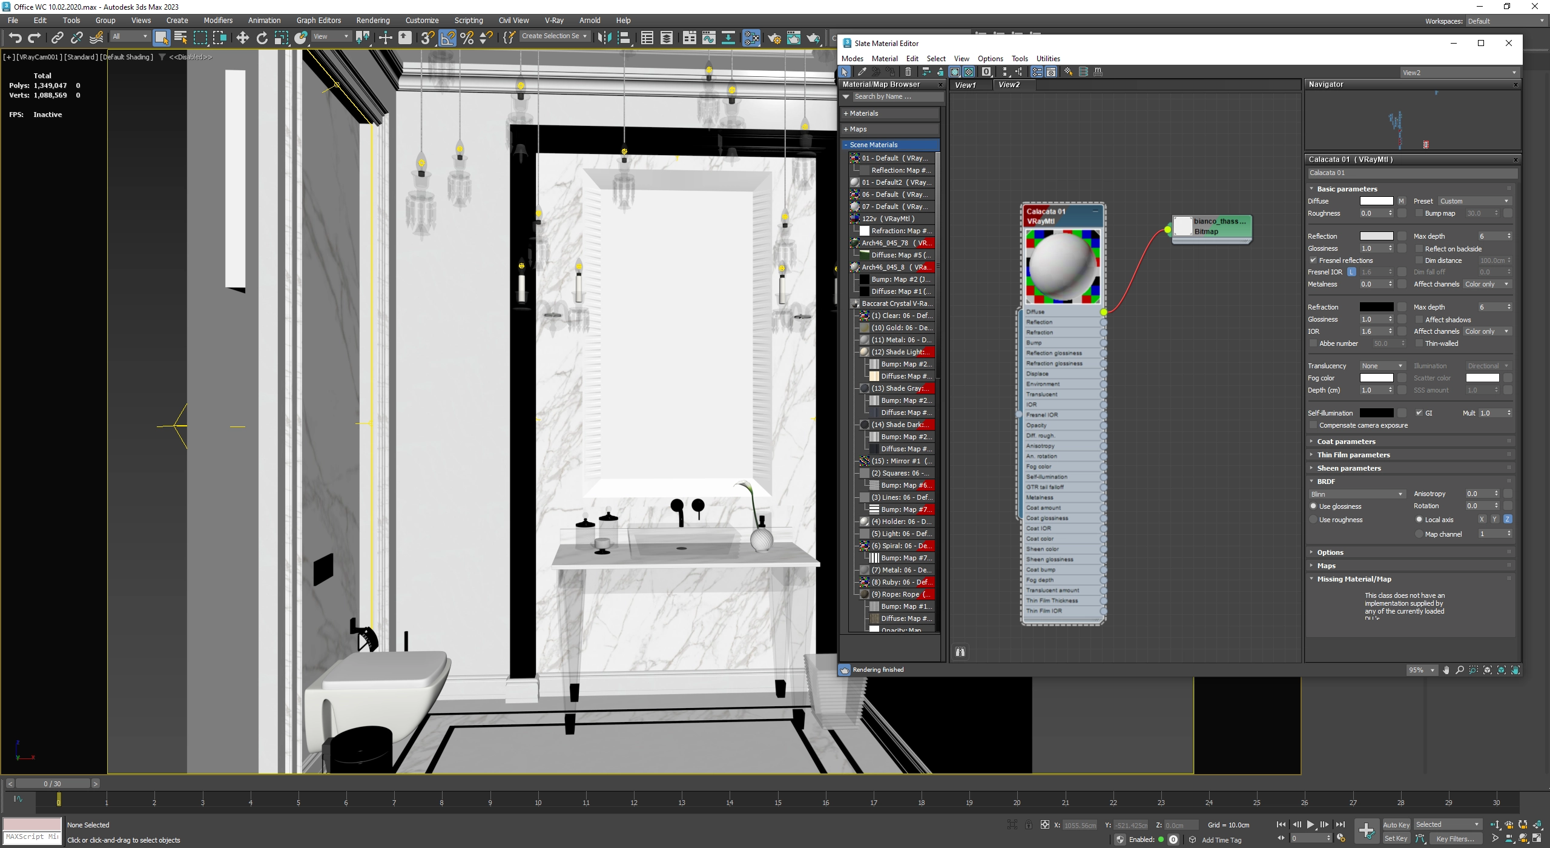Expand the Maps group in browser
This screenshot has width=1550, height=848.
click(x=890, y=129)
